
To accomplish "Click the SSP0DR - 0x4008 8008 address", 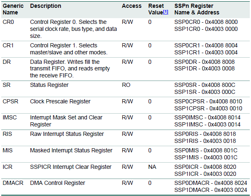I will 205,62.
